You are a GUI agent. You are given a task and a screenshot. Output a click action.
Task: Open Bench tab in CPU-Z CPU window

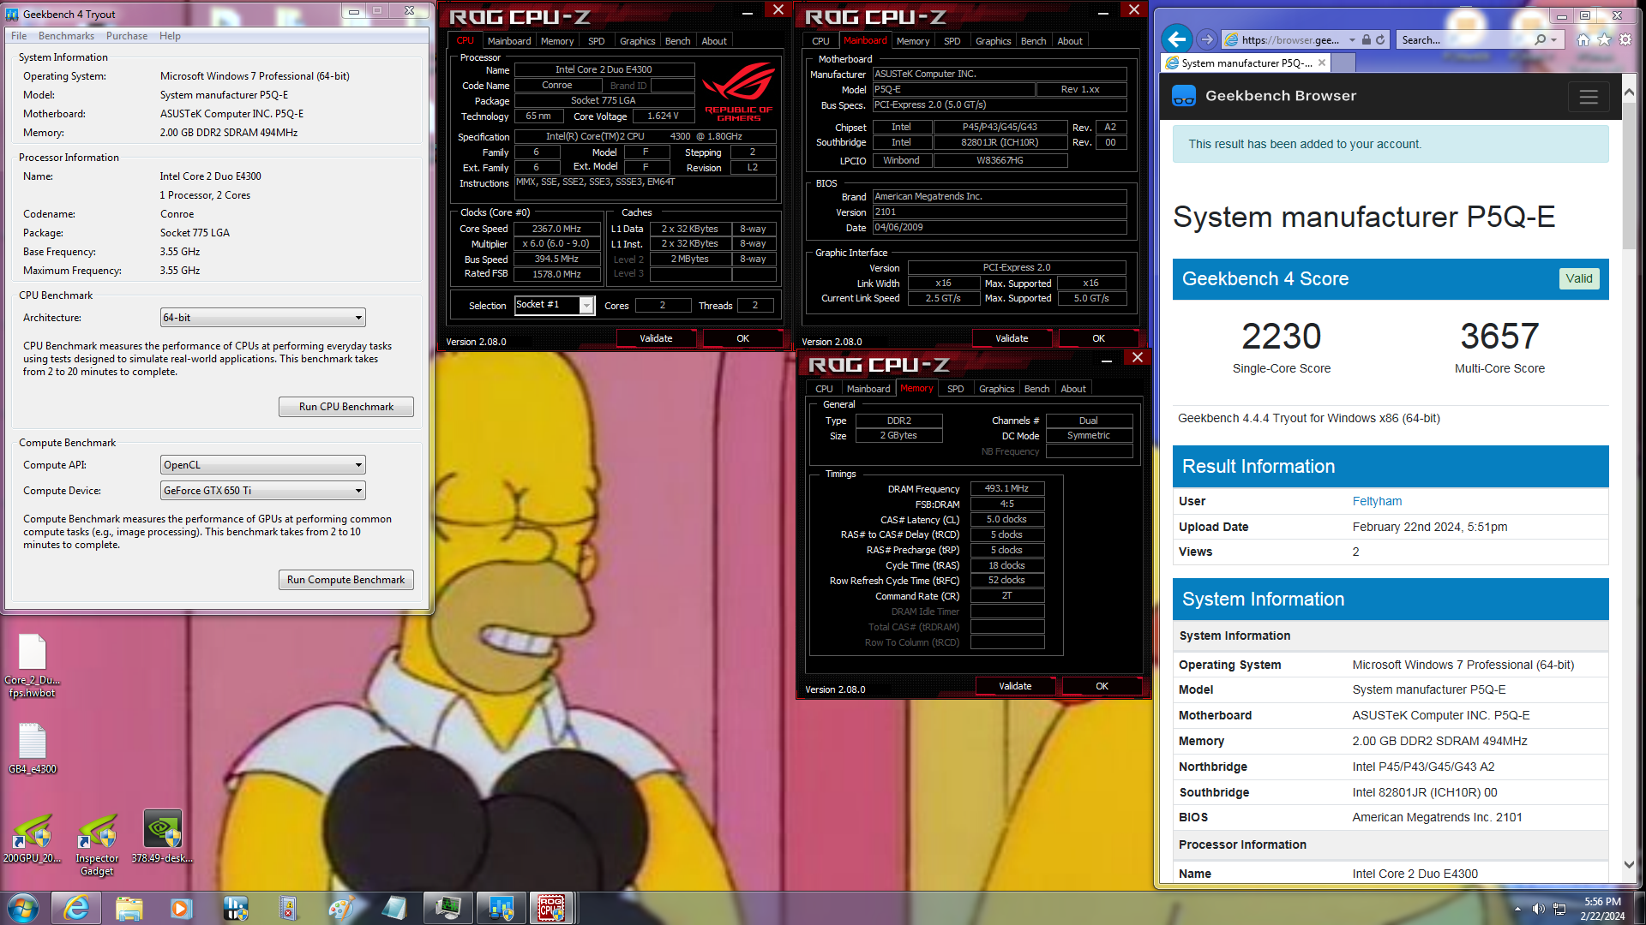(x=677, y=41)
